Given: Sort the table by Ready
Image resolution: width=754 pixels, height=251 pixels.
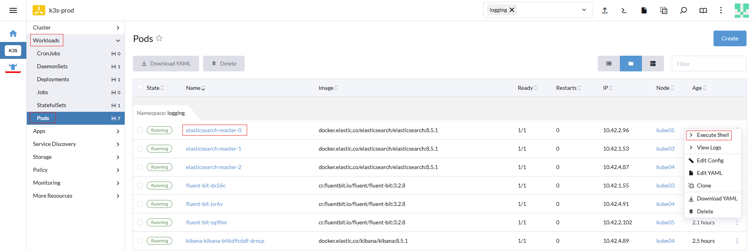Looking at the screenshot, I should click(528, 88).
